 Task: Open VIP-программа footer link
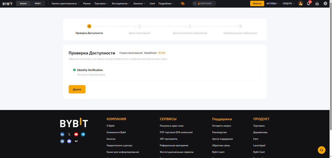168,139
